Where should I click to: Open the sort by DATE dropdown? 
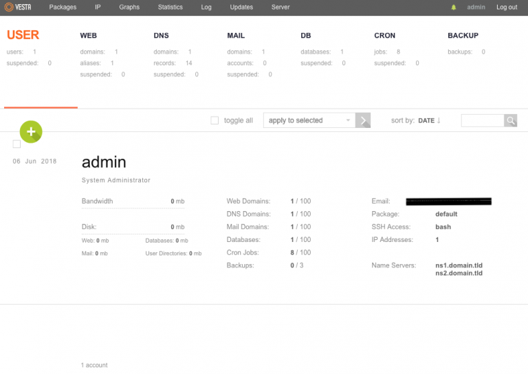(x=426, y=121)
